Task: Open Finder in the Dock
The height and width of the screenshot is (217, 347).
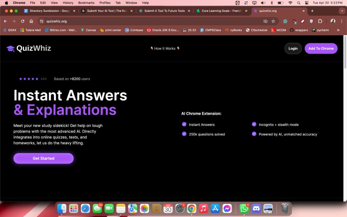Action: pyautogui.click(x=62, y=208)
